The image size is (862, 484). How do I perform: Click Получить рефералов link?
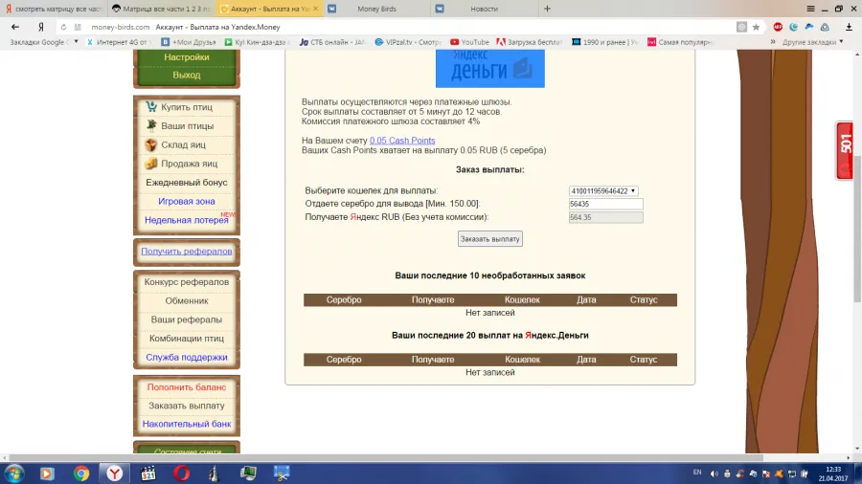[187, 252]
